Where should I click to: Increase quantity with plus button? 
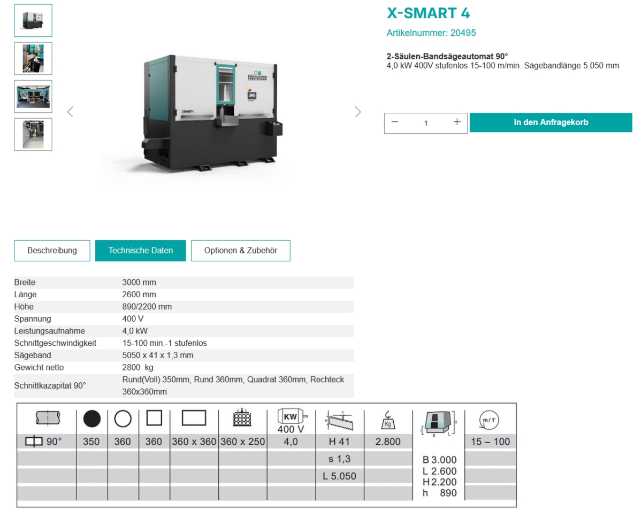[x=457, y=122]
